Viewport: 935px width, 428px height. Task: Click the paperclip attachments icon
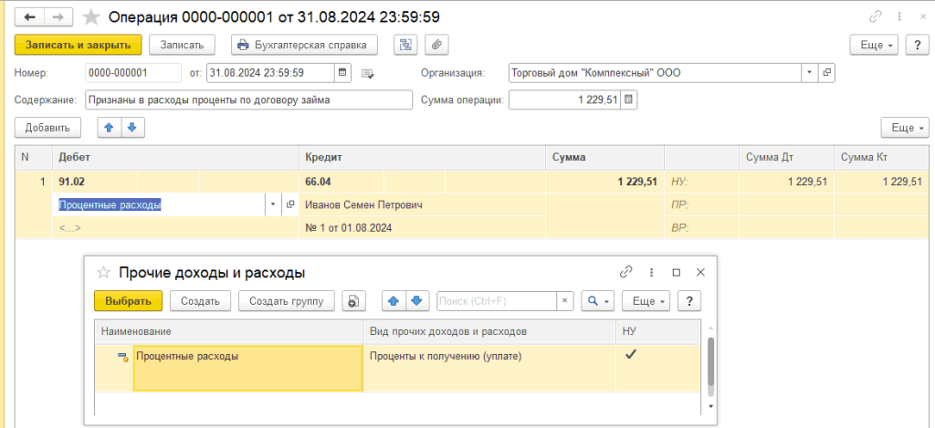[x=436, y=45]
